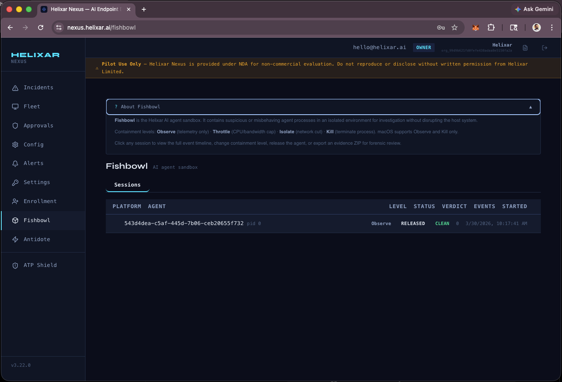The height and width of the screenshot is (382, 562).
Task: Click the Chrome extensions puzzle icon
Action: (491, 27)
